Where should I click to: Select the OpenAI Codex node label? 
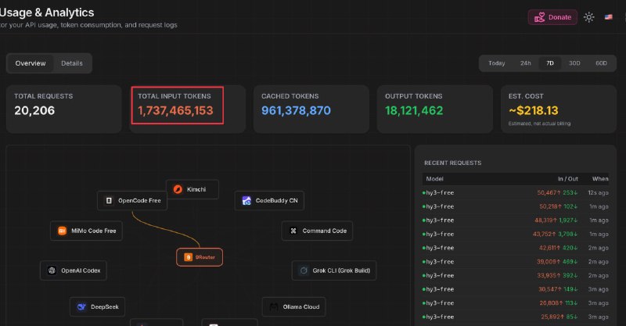pyautogui.click(x=81, y=270)
